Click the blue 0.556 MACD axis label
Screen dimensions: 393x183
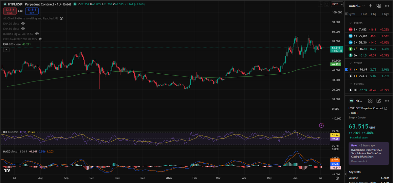[335, 164]
